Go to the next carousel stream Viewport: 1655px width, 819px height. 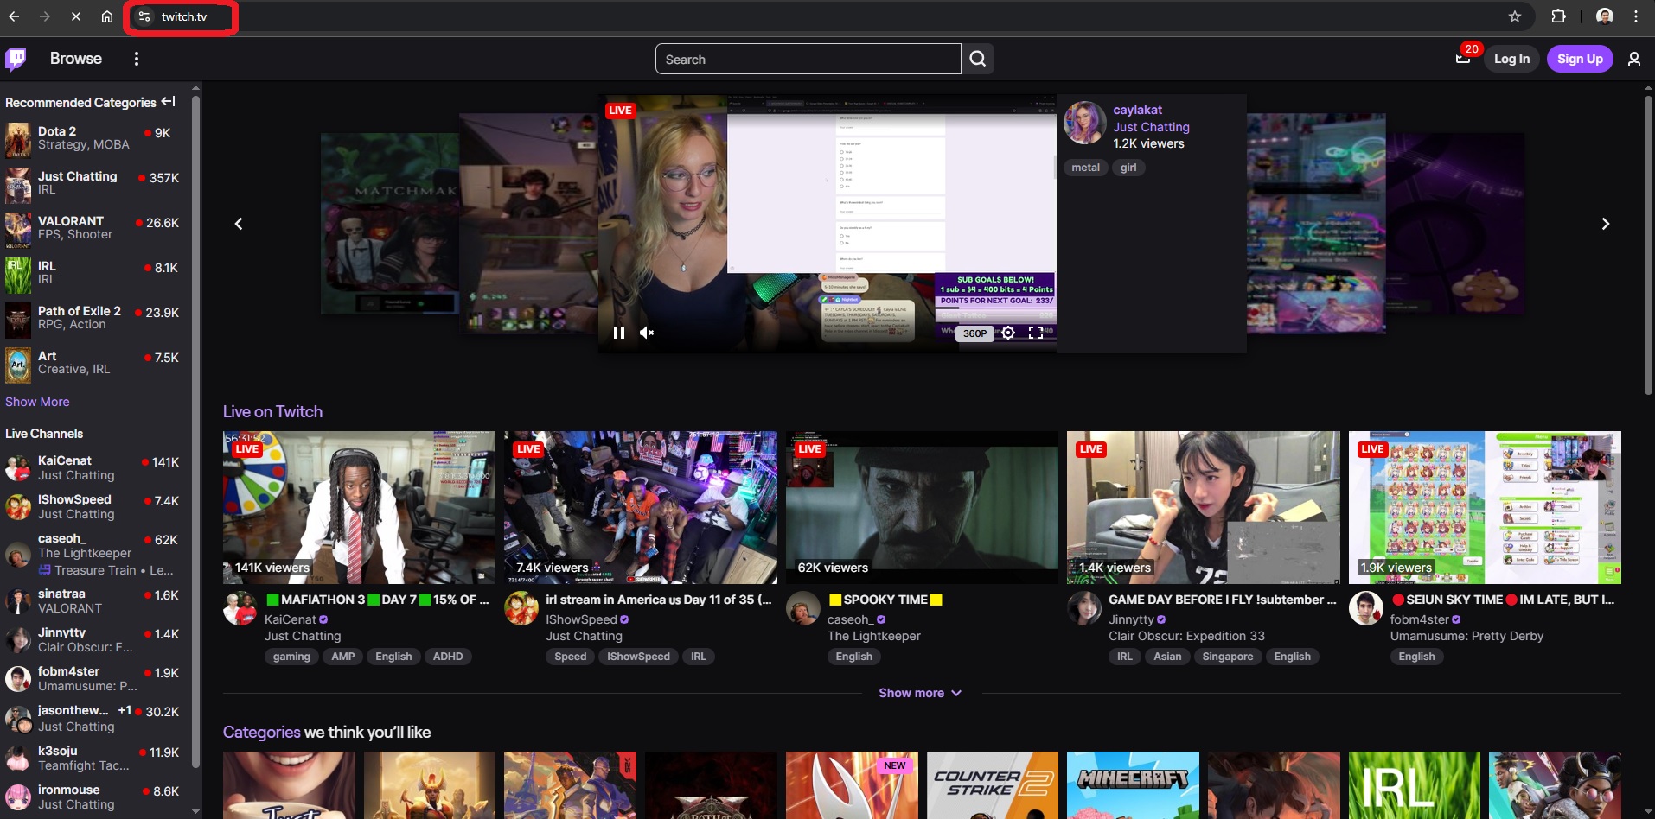1606,224
